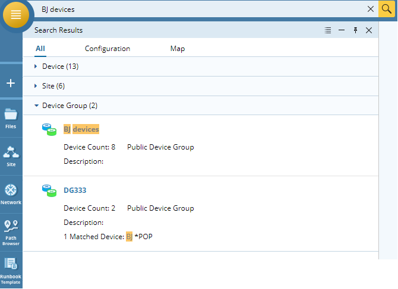This screenshot has height=289, width=398.
Task: Click the plus icon in sidebar
Action: pos(11,83)
